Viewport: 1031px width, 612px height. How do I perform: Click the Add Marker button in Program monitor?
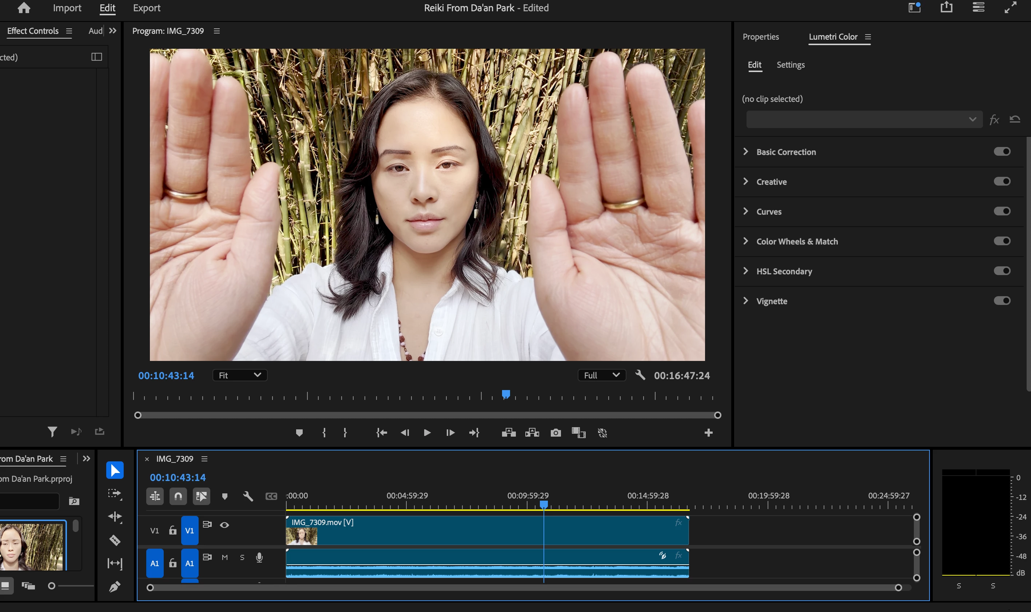pos(299,433)
